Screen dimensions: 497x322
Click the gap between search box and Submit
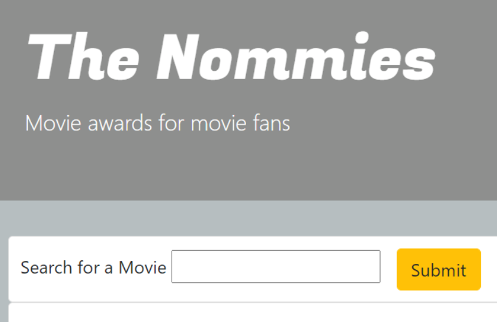(388, 267)
